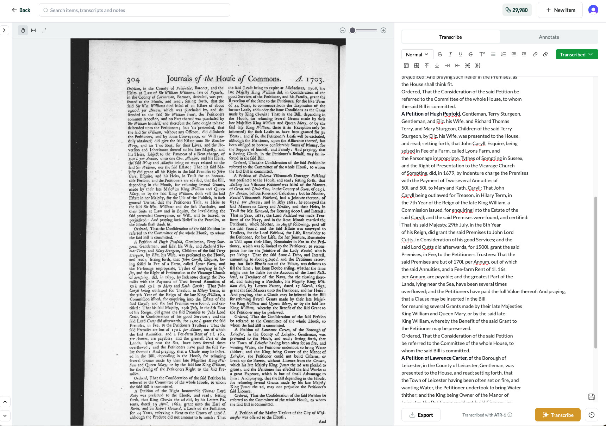Toggle underline formatting

460,54
